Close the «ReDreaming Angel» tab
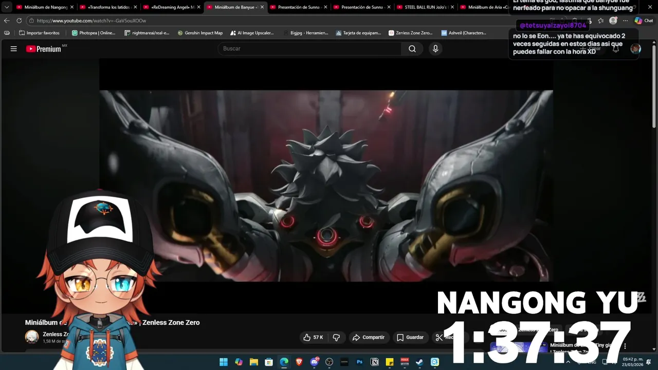This screenshot has width=658, height=370. [x=198, y=7]
